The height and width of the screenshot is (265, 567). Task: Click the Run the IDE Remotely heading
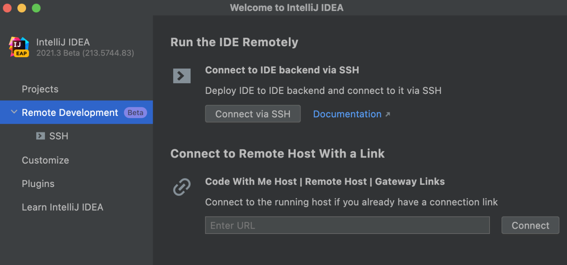234,42
